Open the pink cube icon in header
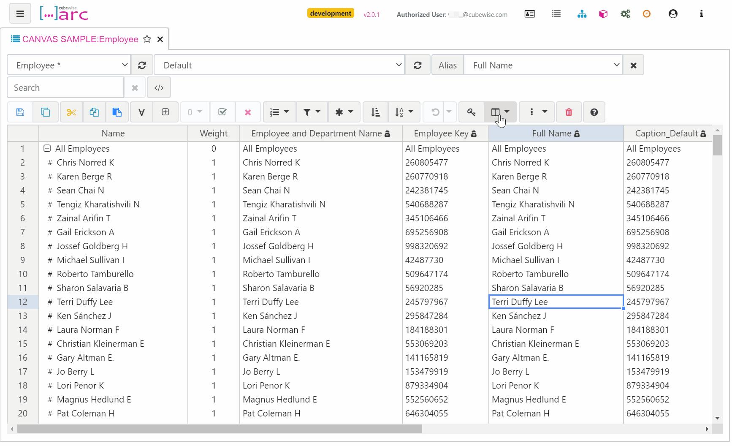Screen dimensions: 732x446 [603, 14]
